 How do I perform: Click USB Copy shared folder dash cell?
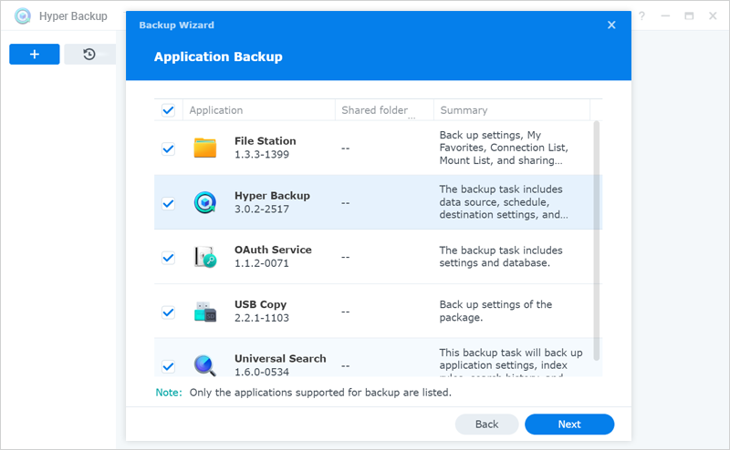pos(345,312)
